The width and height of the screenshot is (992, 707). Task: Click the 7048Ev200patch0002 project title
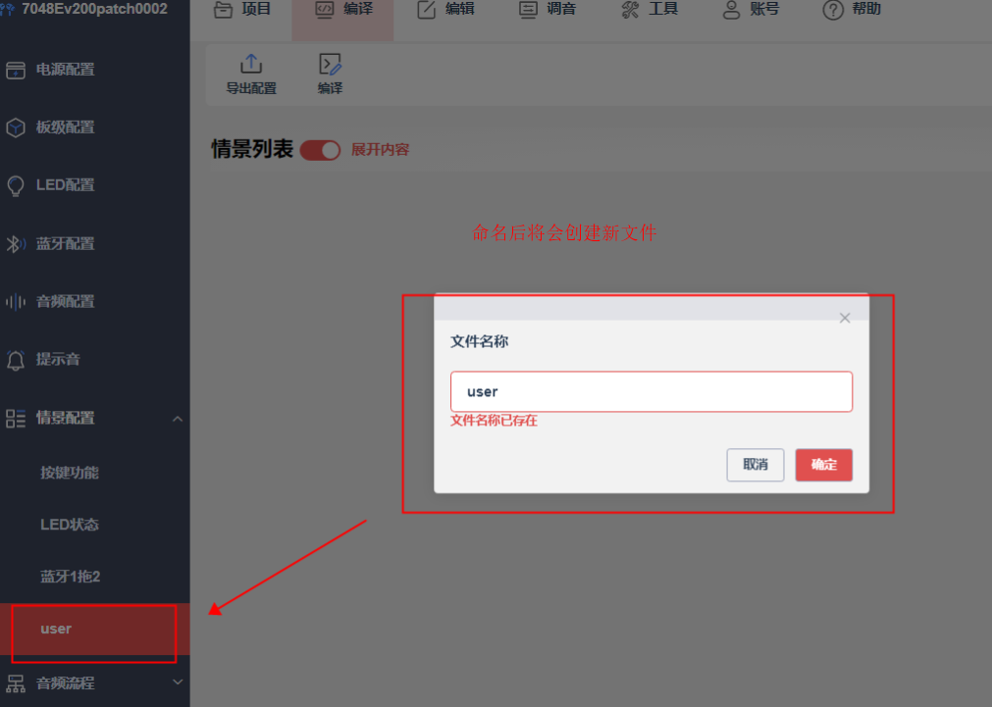[95, 9]
